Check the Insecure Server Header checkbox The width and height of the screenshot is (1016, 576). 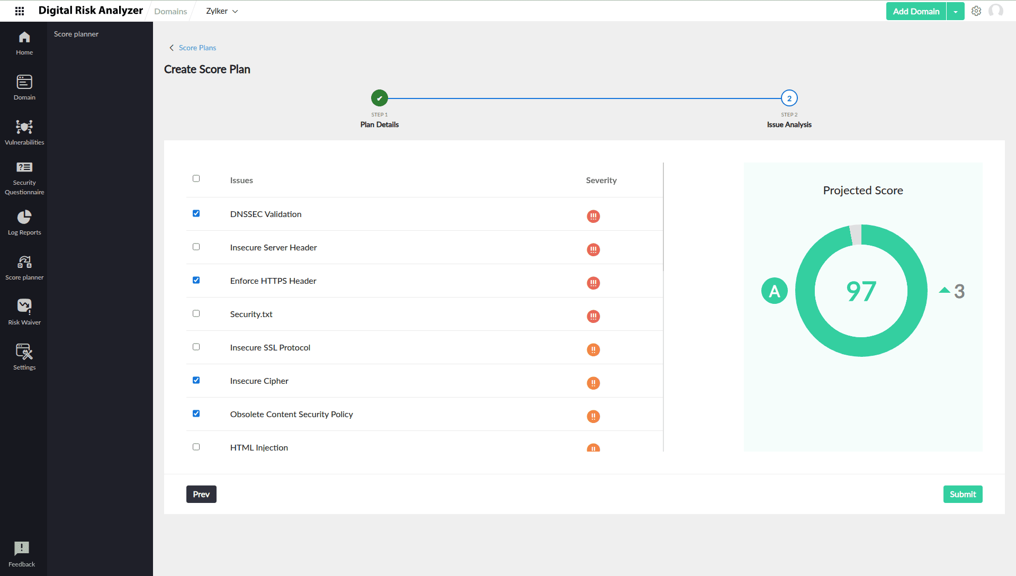pos(196,247)
